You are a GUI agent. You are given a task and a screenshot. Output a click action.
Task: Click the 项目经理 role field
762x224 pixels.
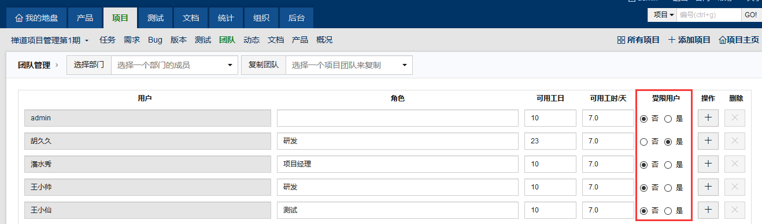(x=398, y=164)
